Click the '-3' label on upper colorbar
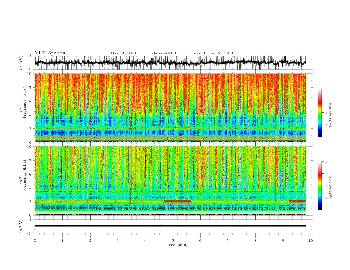This screenshot has height=270, width=350. (x=326, y=89)
